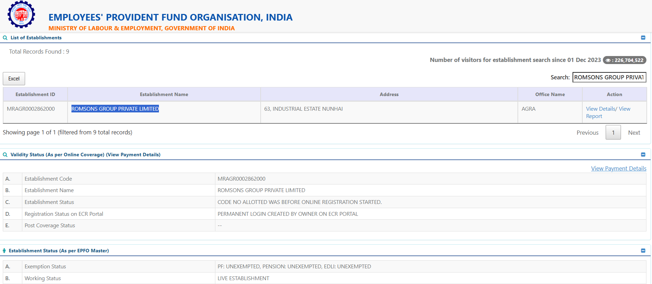This screenshot has width=652, height=284.
Task: Go to the Next page of results
Action: 634,133
